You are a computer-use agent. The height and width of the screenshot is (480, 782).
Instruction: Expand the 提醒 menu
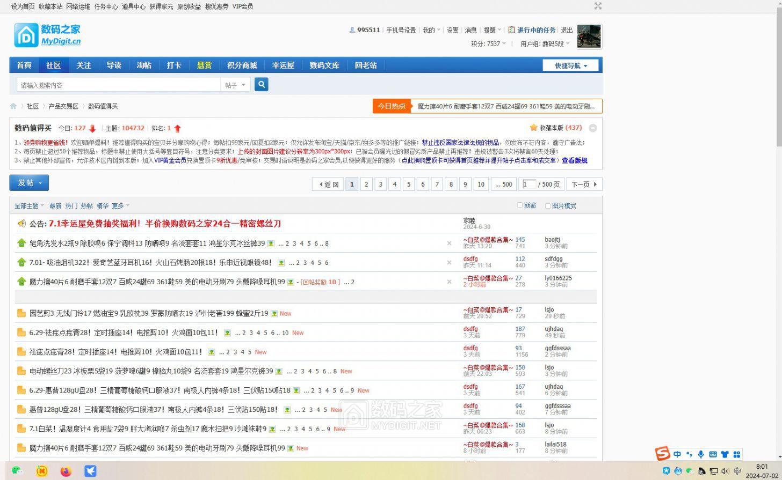(x=492, y=30)
